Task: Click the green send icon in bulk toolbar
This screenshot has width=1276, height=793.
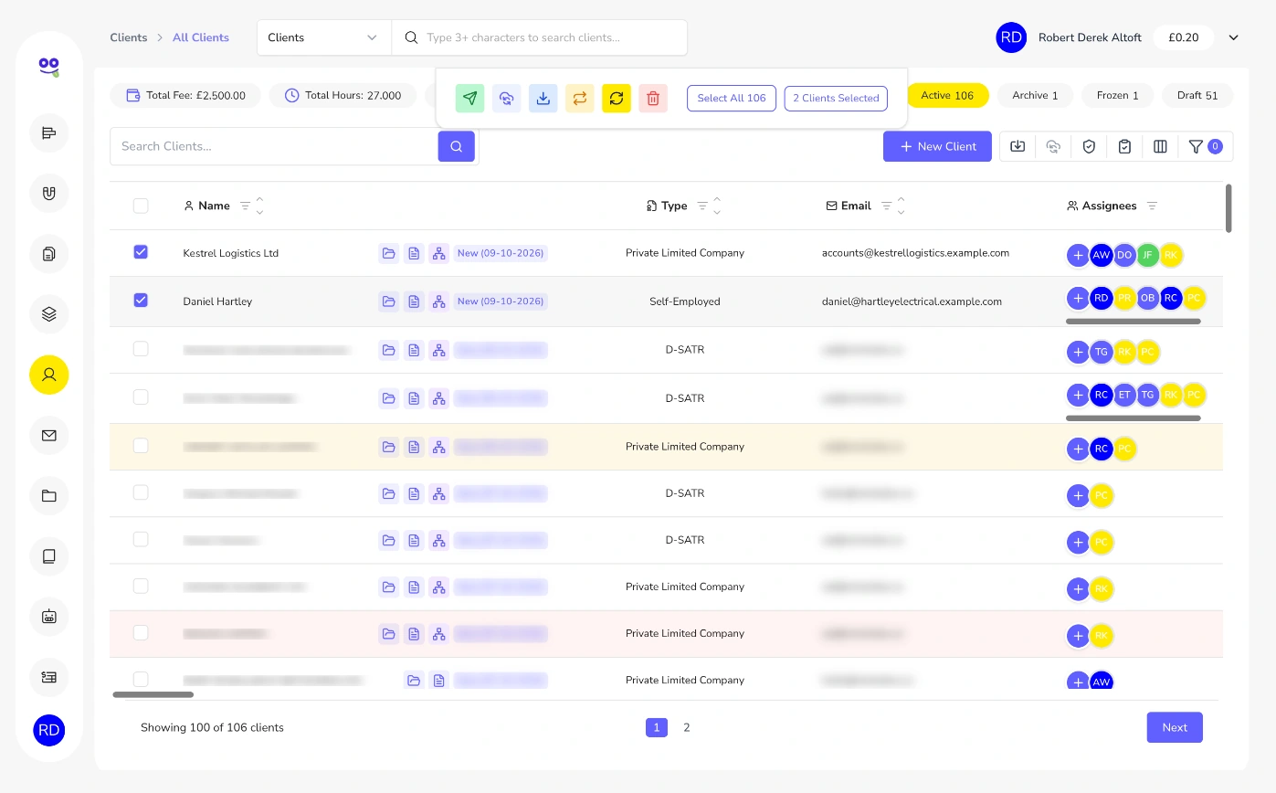Action: pos(469,99)
